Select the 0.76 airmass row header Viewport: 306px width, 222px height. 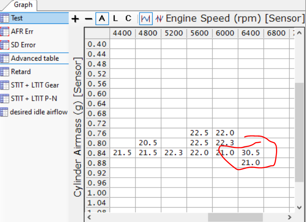97,133
